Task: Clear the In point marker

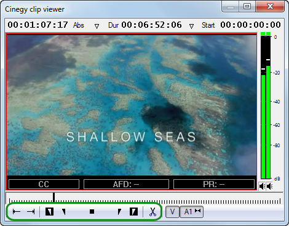Action: [64, 212]
